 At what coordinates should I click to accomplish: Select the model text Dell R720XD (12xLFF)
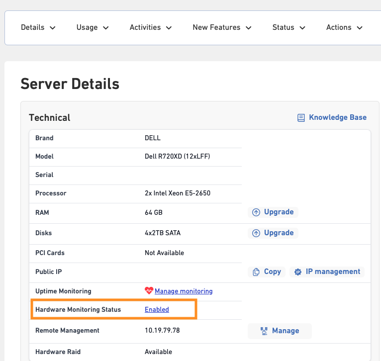[178, 156]
